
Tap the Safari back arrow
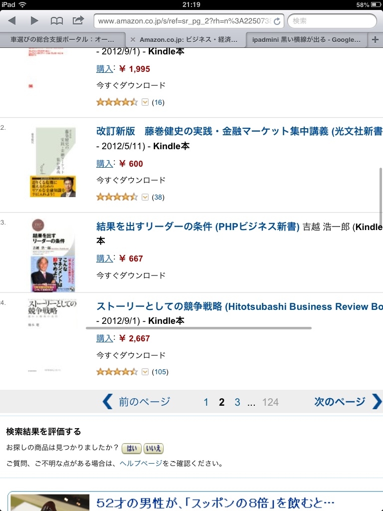pyautogui.click(x=12, y=21)
